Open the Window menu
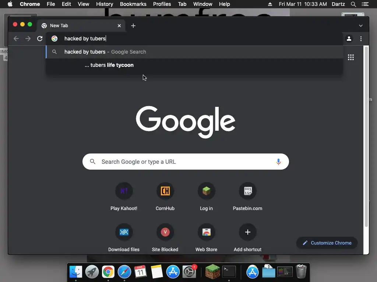 [x=203, y=4]
